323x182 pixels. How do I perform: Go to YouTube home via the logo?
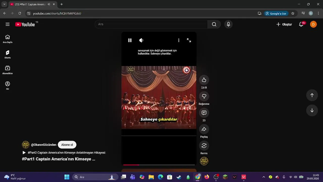pyautogui.click(x=25, y=24)
